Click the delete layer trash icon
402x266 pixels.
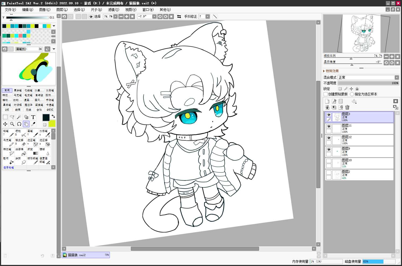[347, 107]
